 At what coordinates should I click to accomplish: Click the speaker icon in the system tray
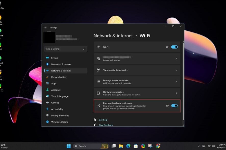pyautogui.click(x=213, y=146)
